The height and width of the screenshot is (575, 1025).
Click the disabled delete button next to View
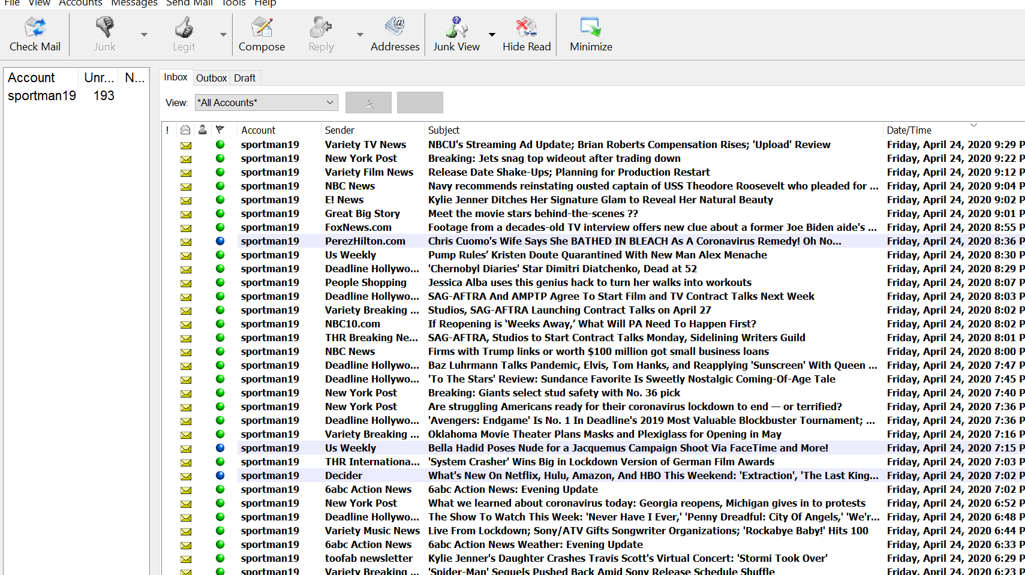tap(368, 103)
